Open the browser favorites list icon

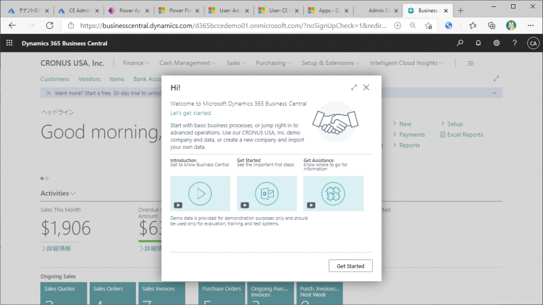(473, 25)
